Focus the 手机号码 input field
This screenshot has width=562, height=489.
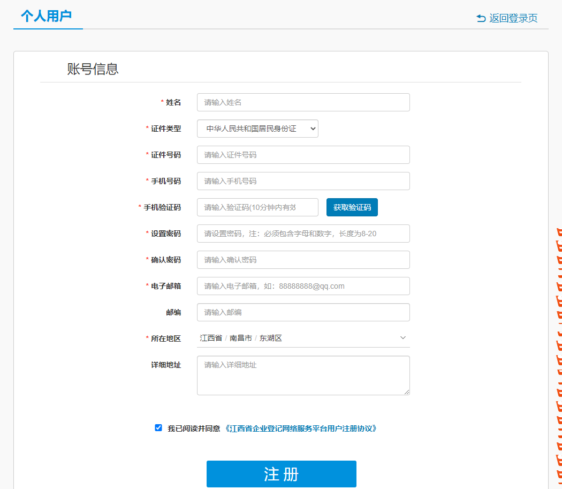tap(303, 181)
